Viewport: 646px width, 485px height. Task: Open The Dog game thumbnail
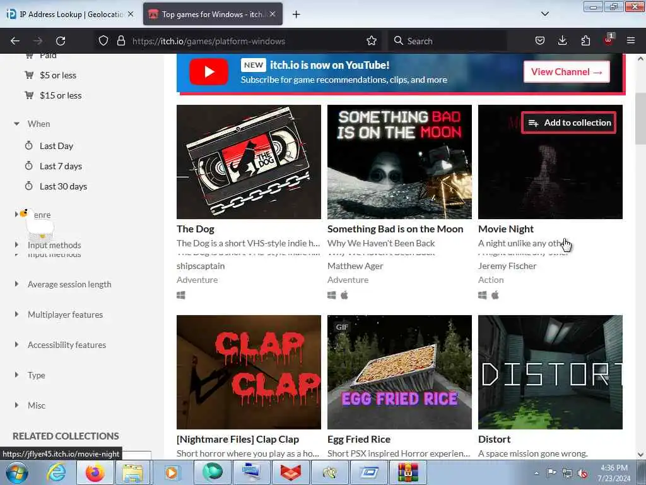click(249, 162)
